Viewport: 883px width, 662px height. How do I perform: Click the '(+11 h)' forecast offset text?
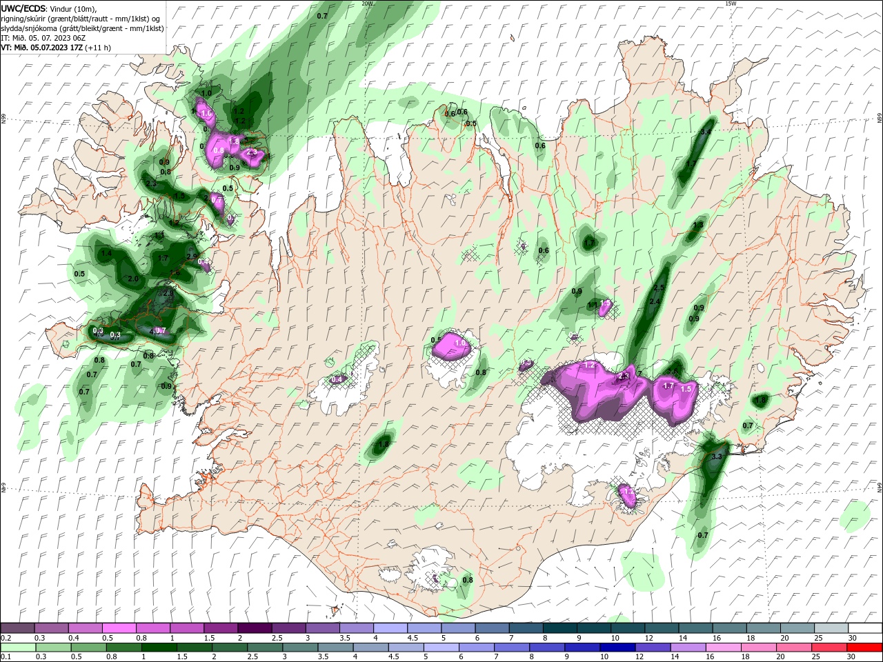pos(98,48)
